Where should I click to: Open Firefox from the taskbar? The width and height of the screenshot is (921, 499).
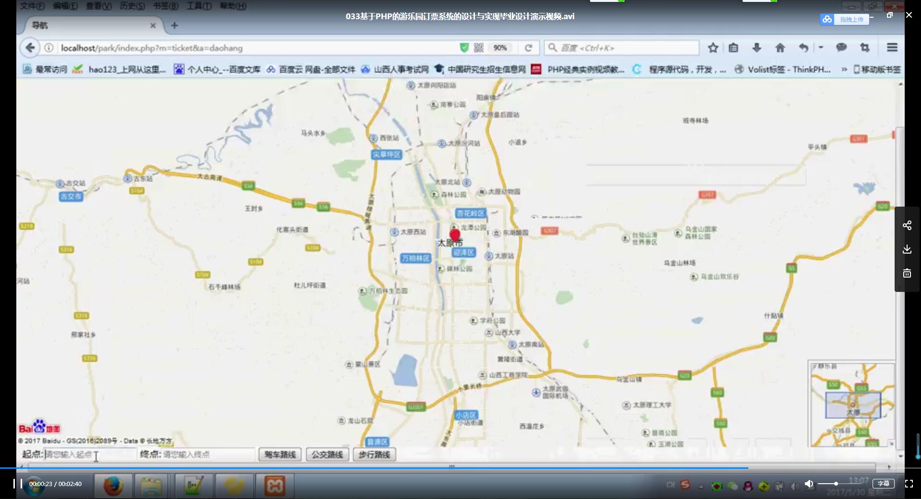click(x=113, y=486)
